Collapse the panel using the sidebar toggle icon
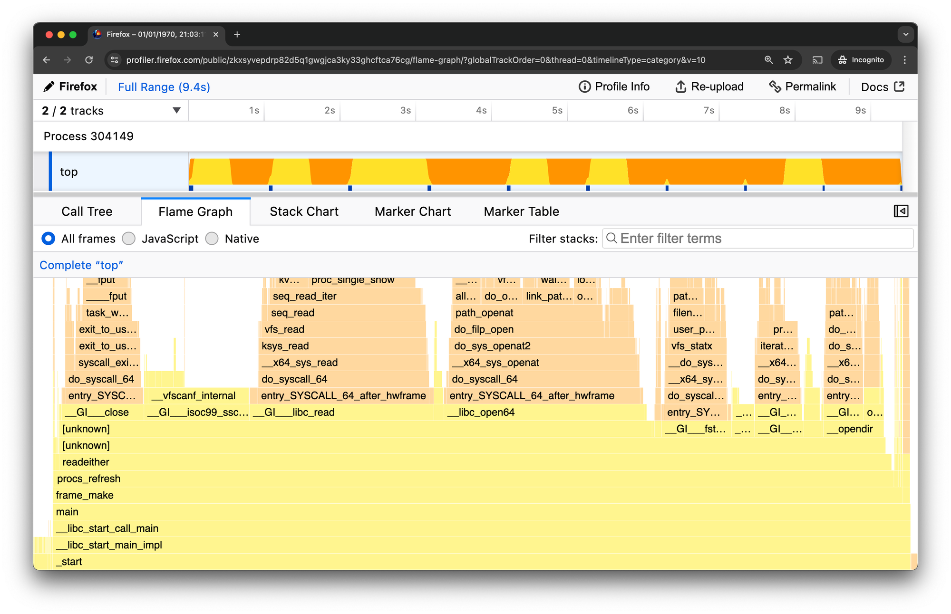The height and width of the screenshot is (614, 951). click(902, 211)
